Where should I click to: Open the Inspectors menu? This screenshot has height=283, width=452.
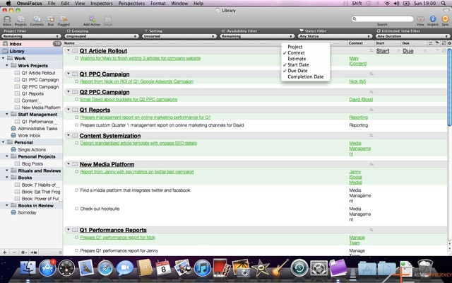coord(102,3)
